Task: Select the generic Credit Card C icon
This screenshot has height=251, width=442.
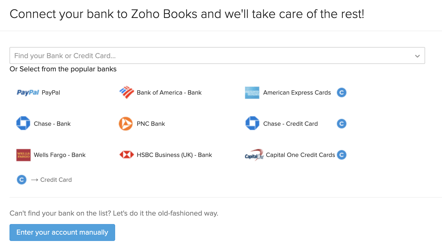Action: coord(21,180)
